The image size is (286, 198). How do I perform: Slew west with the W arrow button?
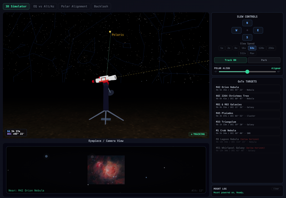click(x=236, y=30)
